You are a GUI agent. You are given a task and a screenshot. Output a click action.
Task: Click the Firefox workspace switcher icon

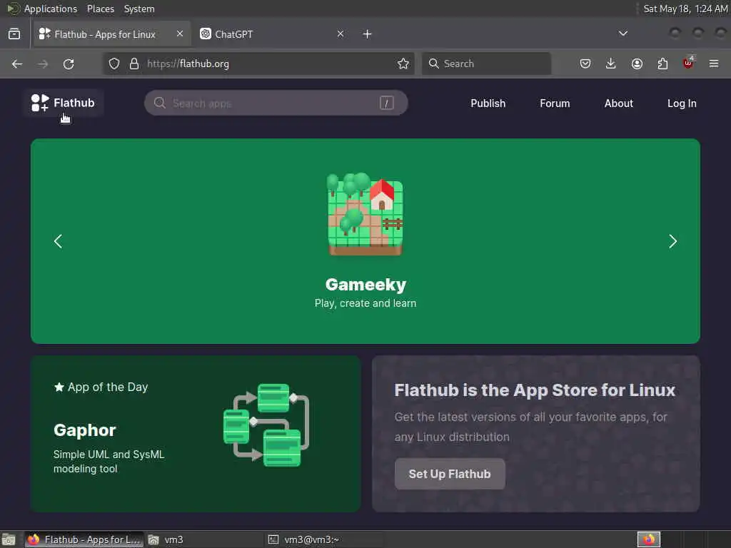click(x=649, y=539)
